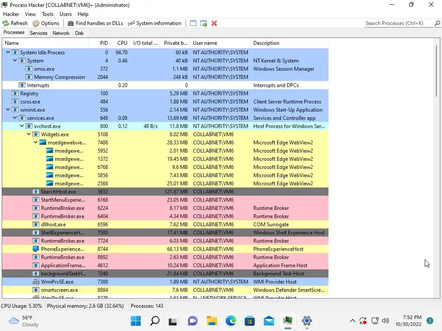Open Mail app from taskbar
This screenshot has width=442, height=331.
[269, 321]
